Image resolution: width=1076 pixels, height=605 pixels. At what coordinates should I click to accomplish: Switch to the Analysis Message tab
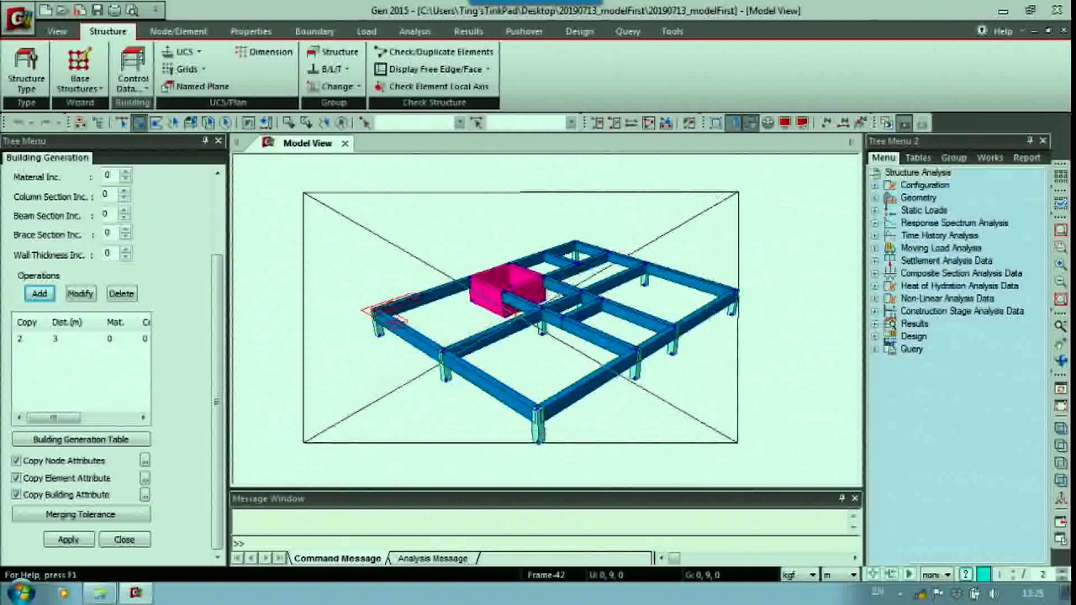432,558
